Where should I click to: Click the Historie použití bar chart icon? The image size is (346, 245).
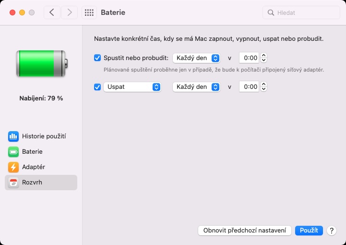point(13,136)
